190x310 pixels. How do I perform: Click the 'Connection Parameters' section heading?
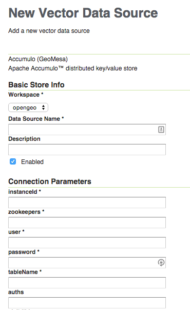[x=50, y=181]
